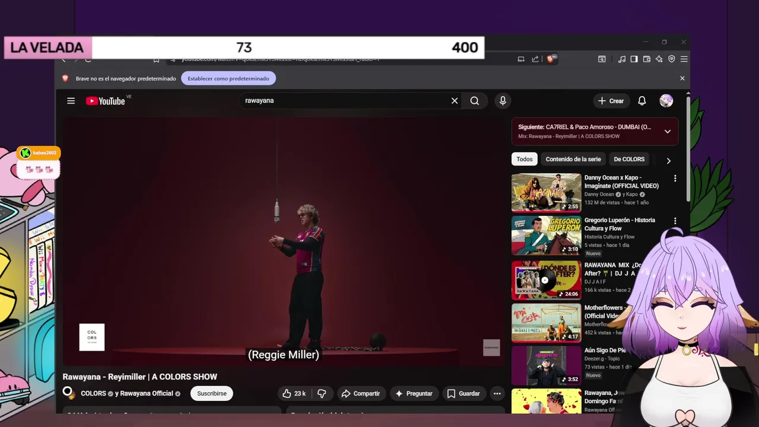
Task: Open more actions ellipsis below video
Action: point(497,393)
